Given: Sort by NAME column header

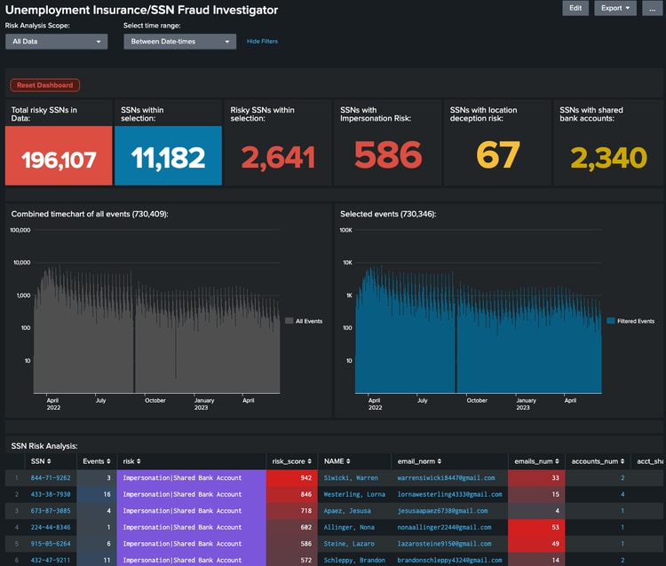Looking at the screenshot, I should pos(337,461).
